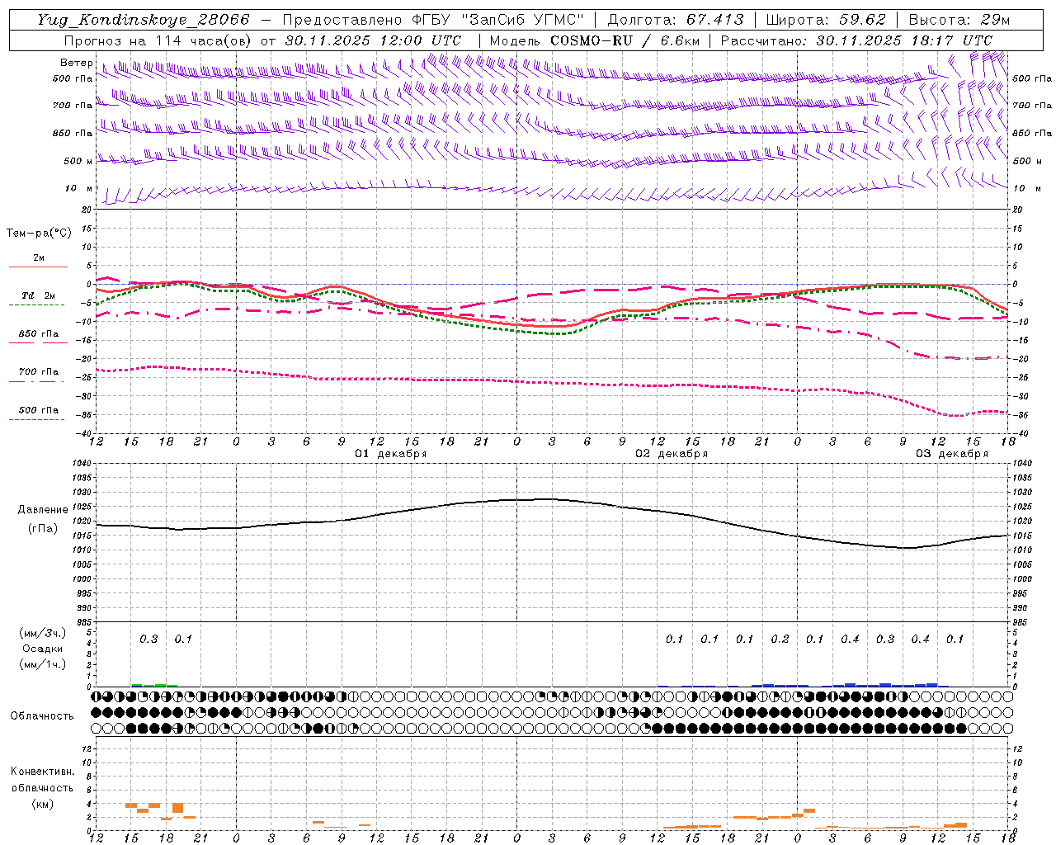Click the red line sample under 2м legend
Screen dimensions: 1056x845
(38, 267)
